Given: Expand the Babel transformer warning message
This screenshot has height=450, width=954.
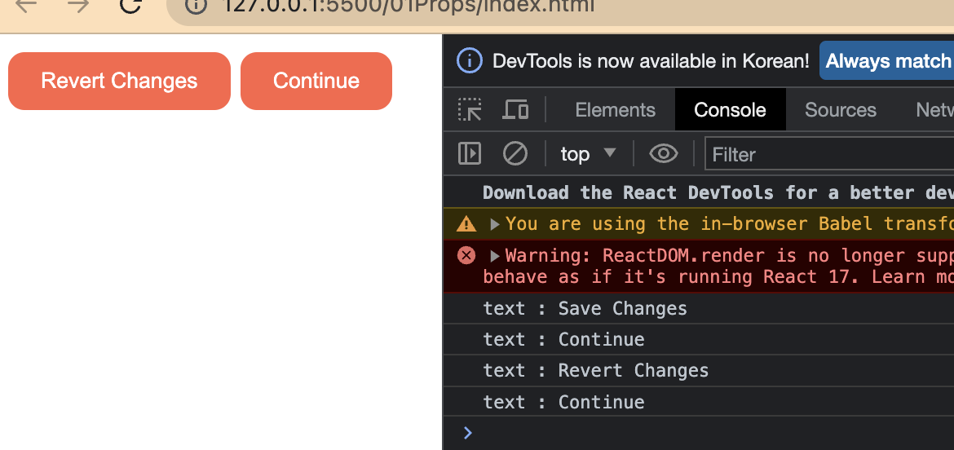Looking at the screenshot, I should point(495,223).
